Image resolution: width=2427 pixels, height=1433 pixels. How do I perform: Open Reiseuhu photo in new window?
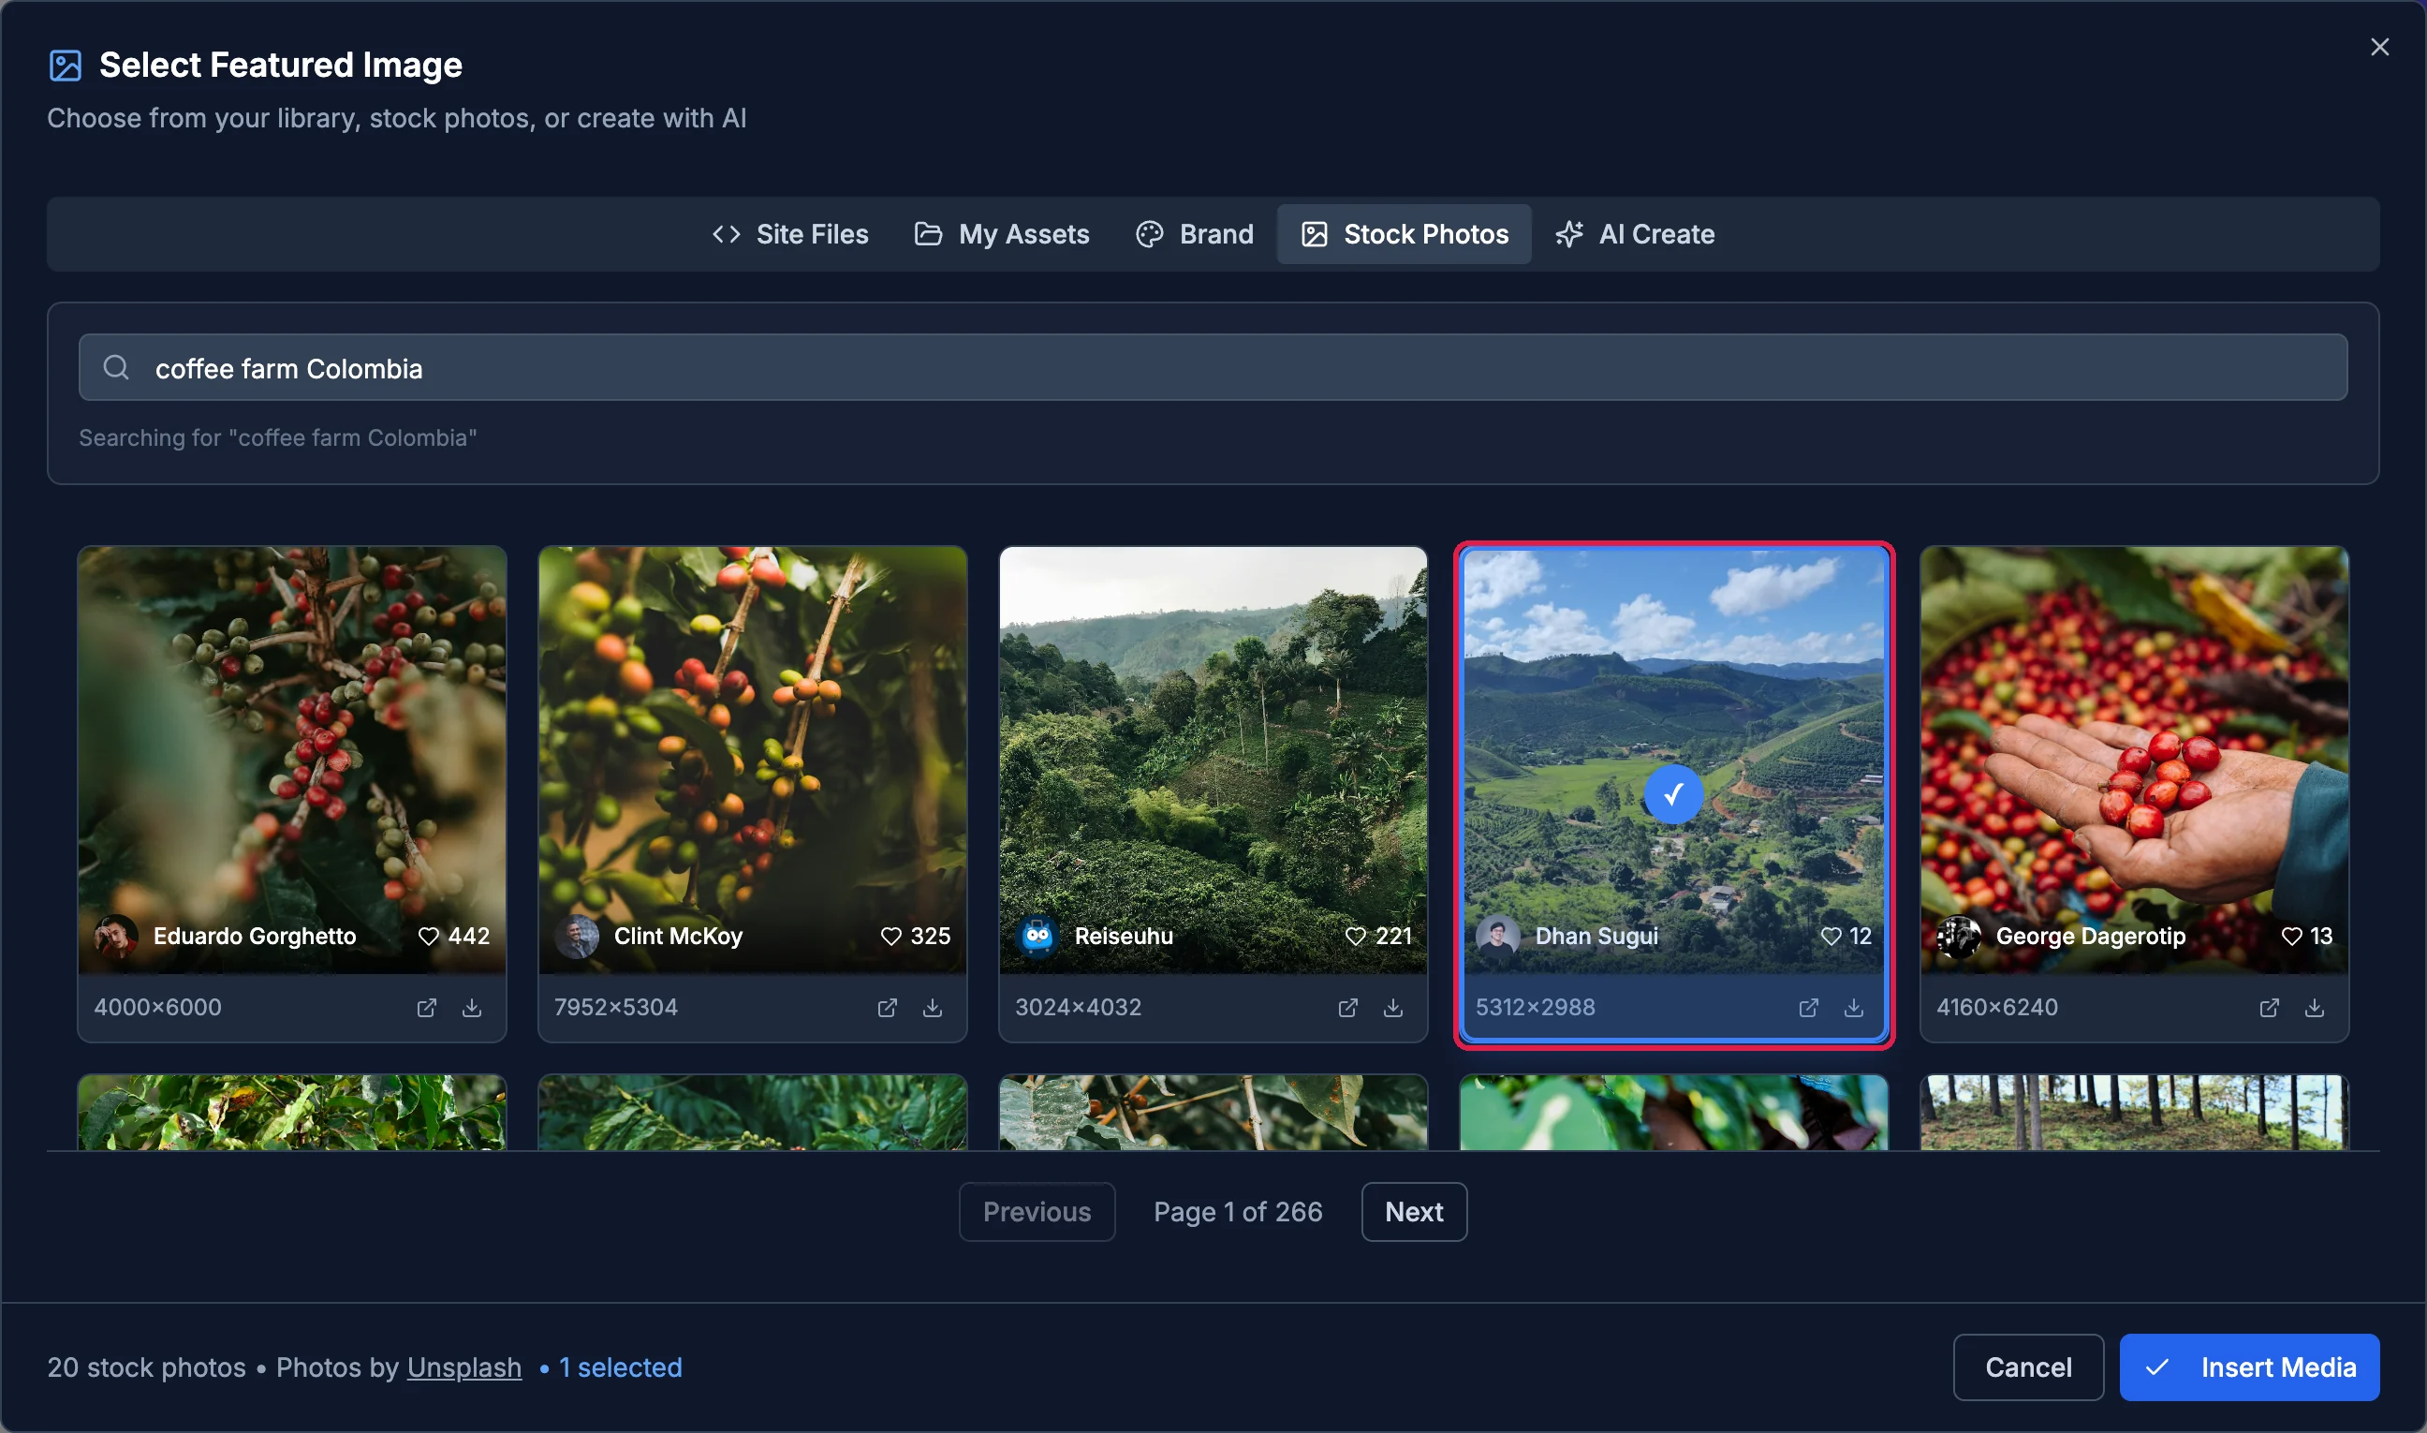1346,1007
